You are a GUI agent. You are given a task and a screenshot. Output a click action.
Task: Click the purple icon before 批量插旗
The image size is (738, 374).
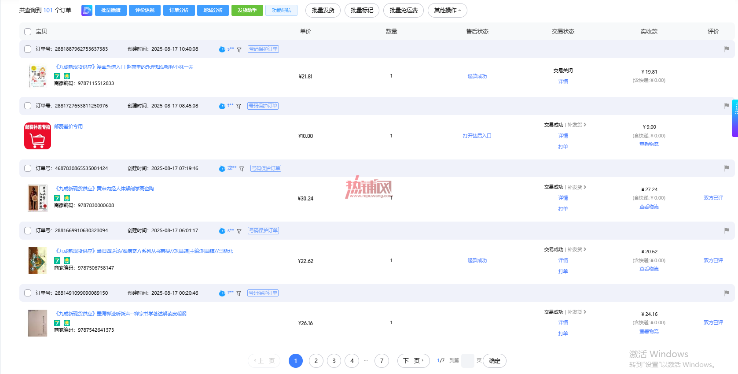87,10
